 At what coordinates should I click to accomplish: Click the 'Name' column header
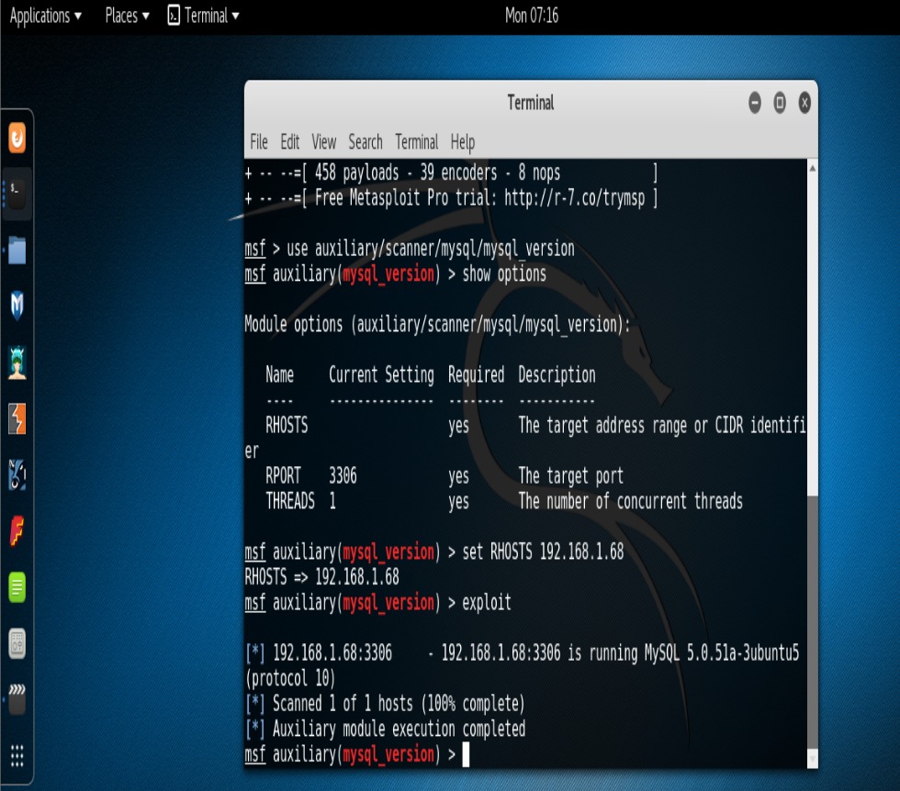[x=279, y=375]
